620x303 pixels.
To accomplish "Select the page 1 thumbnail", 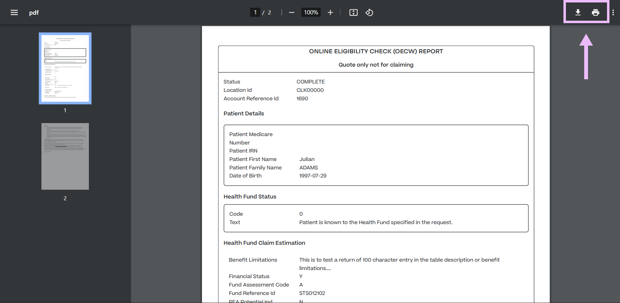I will click(65, 68).
